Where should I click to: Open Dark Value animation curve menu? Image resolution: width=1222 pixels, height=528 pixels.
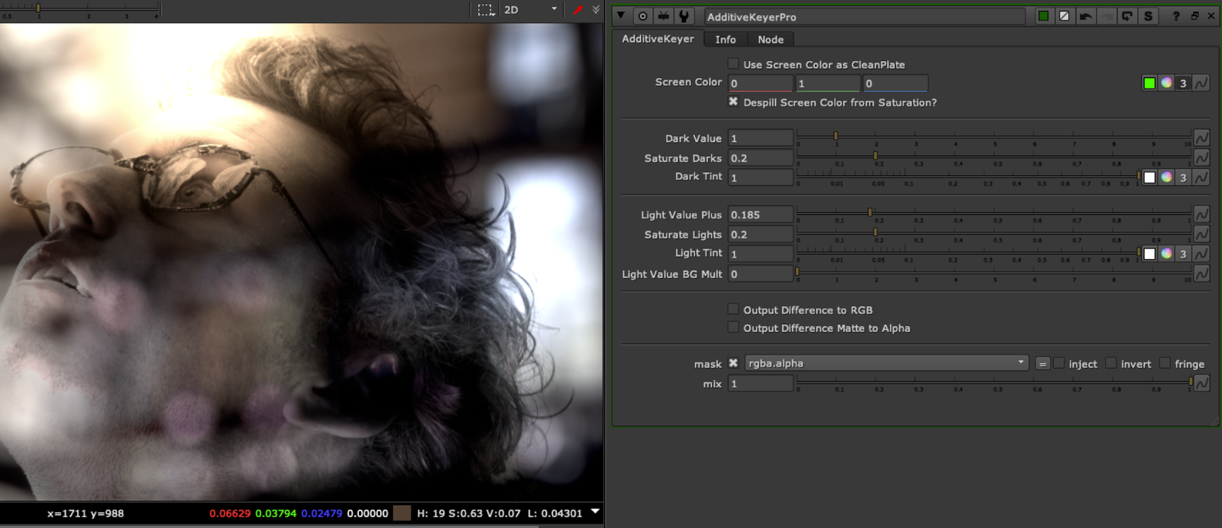1201,138
